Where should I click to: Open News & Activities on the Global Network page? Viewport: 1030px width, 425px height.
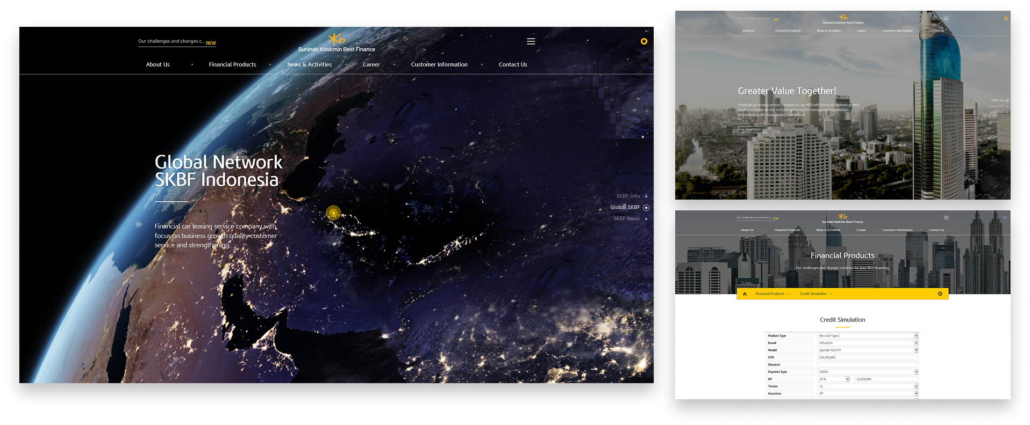click(x=309, y=64)
